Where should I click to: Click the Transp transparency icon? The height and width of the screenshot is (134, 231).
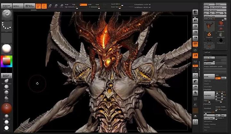pos(195,105)
